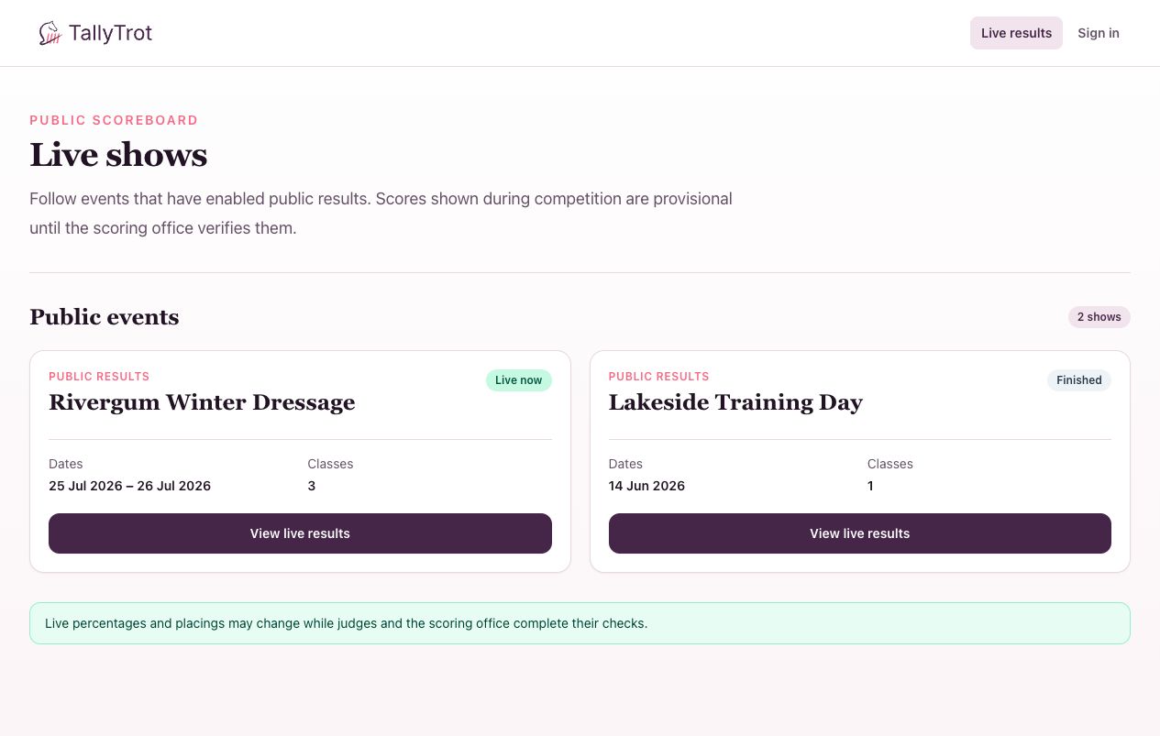The width and height of the screenshot is (1160, 736).
Task: Select the Lakeside Training Day title
Action: pos(735,402)
